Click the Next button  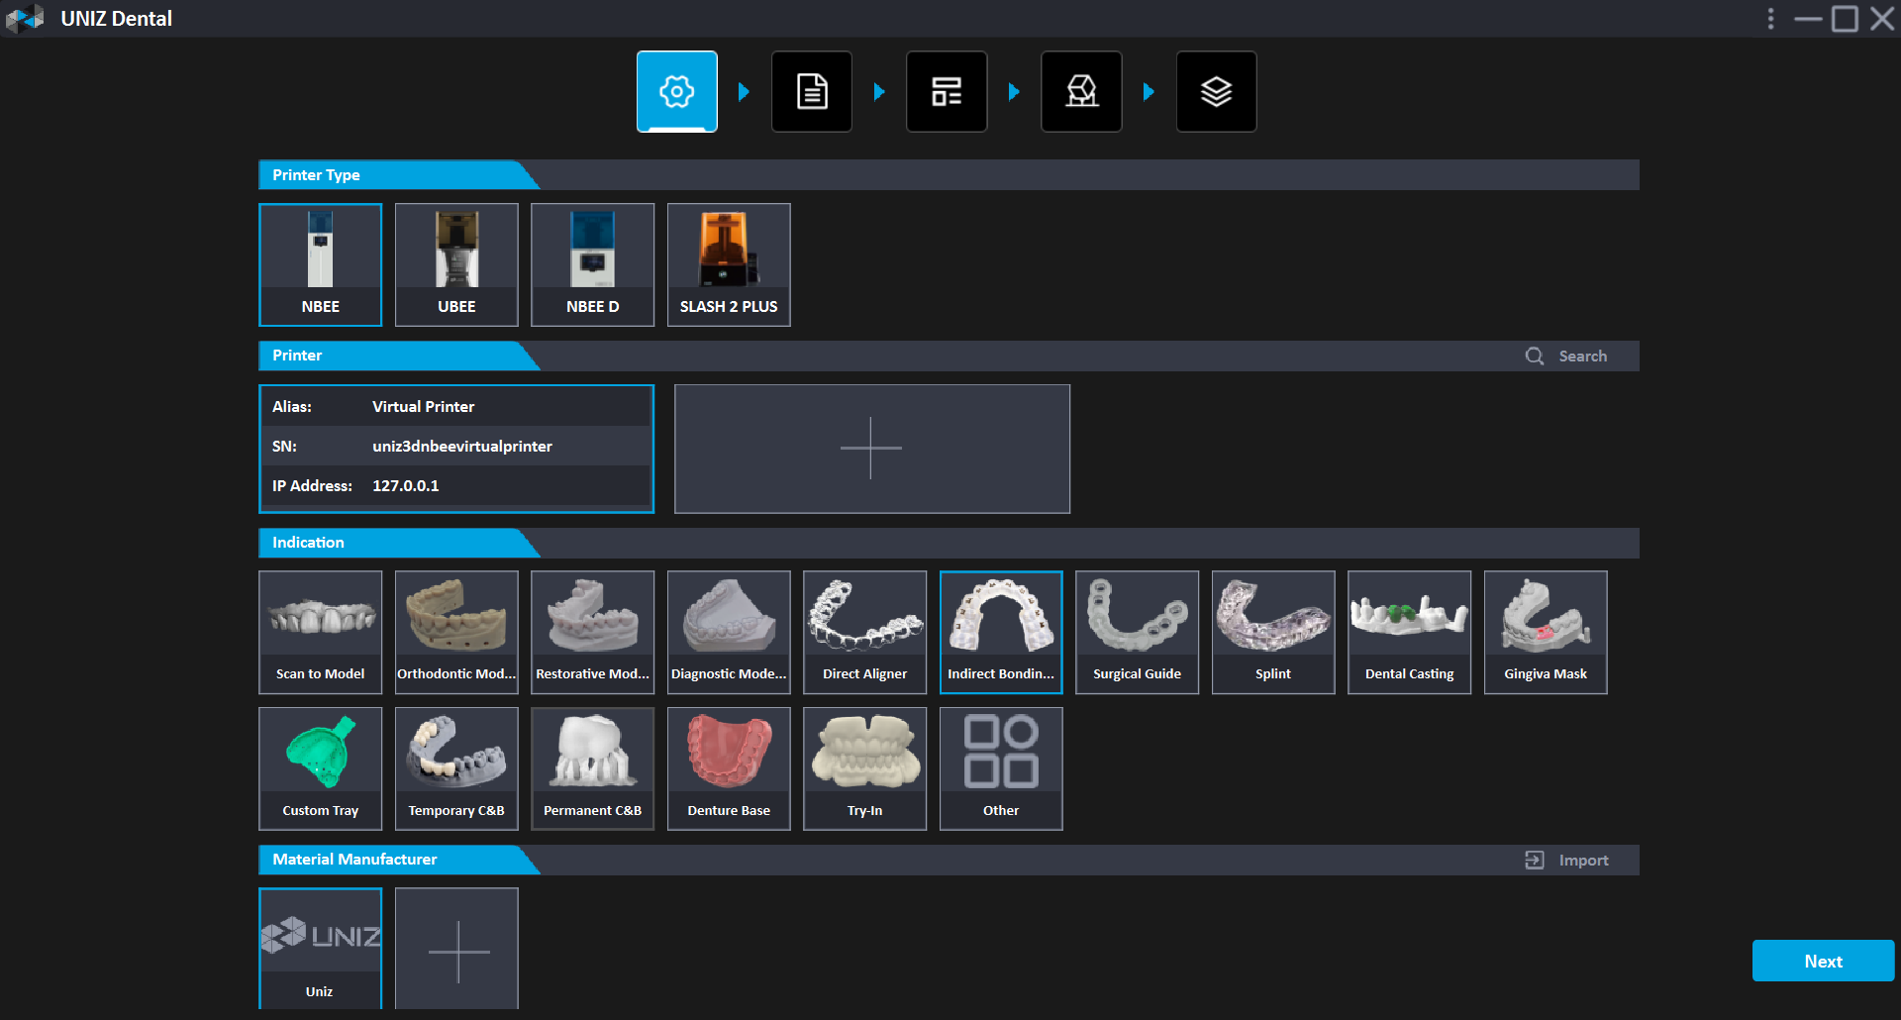1822,961
